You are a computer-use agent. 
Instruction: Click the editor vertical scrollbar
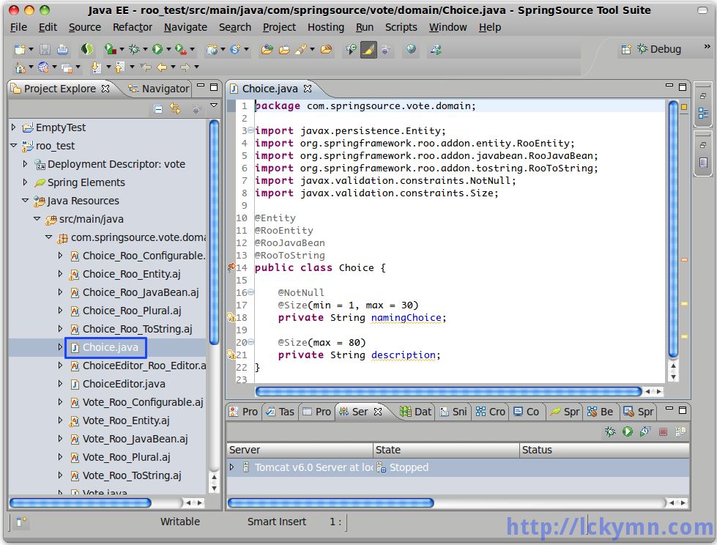coord(673,229)
